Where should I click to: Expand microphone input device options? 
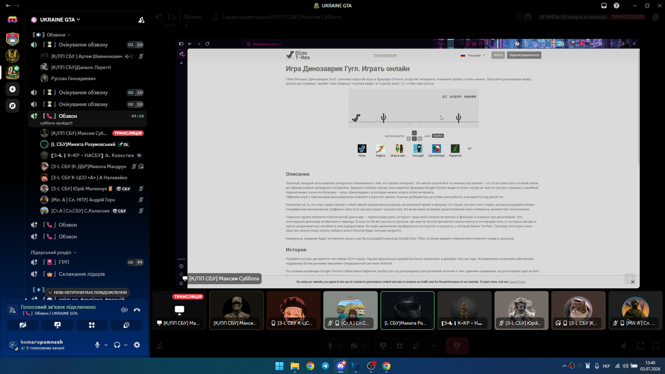click(x=106, y=345)
